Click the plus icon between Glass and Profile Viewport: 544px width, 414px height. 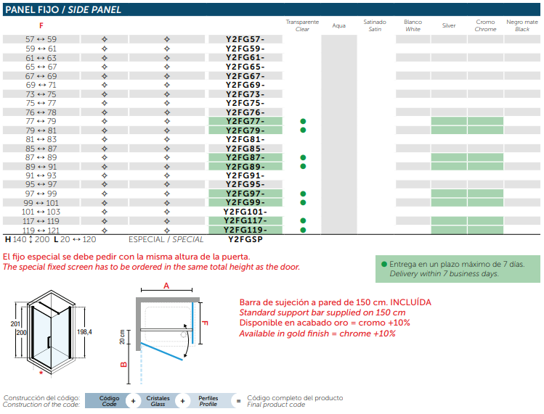pos(183,401)
